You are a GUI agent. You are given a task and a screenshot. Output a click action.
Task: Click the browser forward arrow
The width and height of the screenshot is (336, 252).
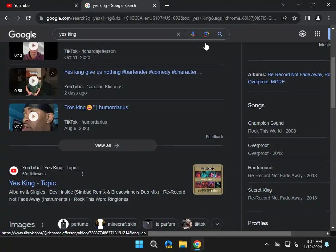click(18, 18)
